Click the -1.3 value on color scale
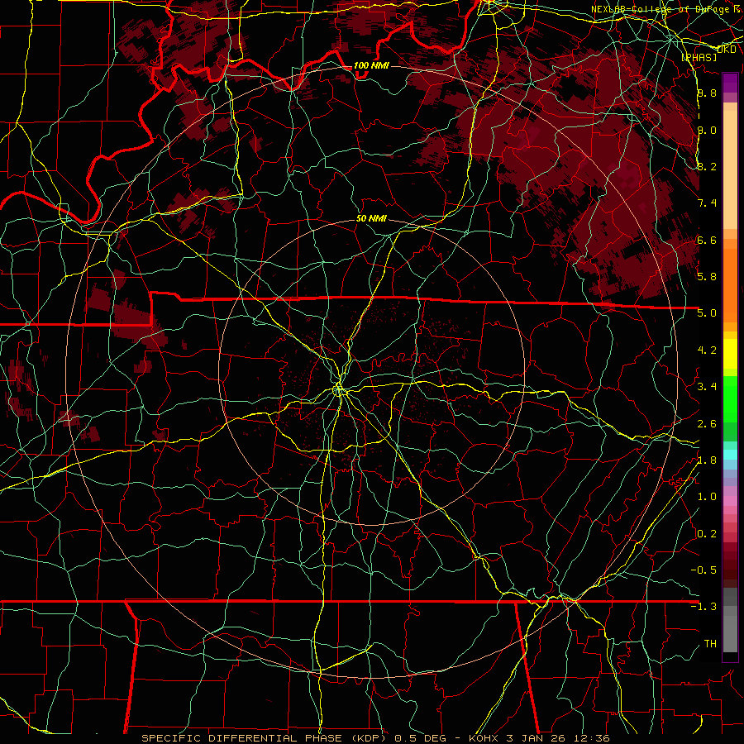The height and width of the screenshot is (744, 744). coord(703,607)
